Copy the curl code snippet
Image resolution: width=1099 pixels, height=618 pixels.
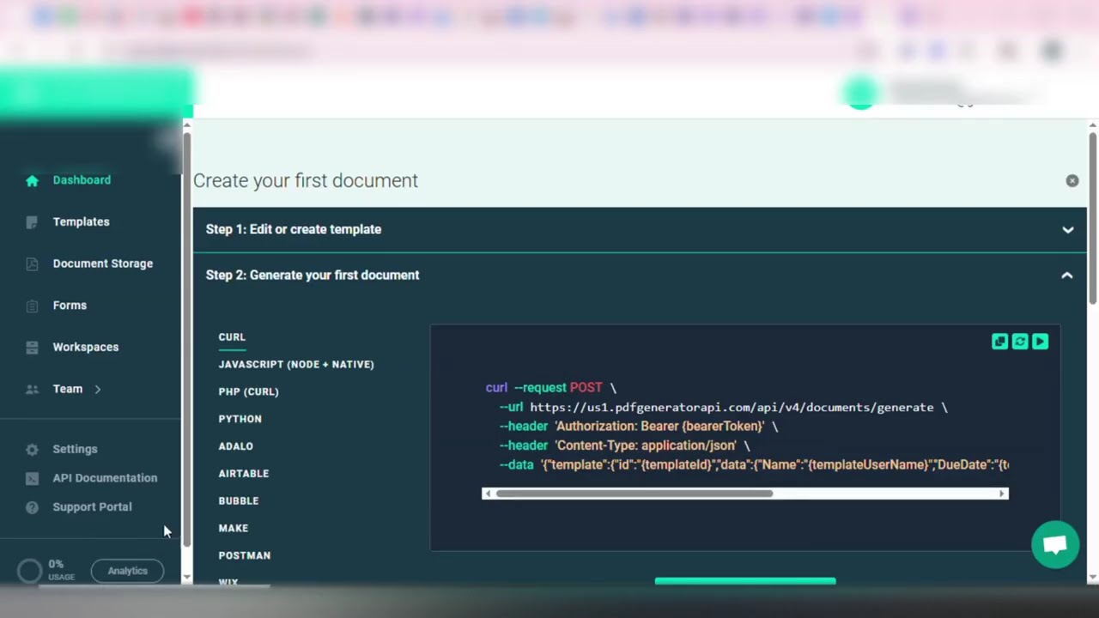[999, 342]
